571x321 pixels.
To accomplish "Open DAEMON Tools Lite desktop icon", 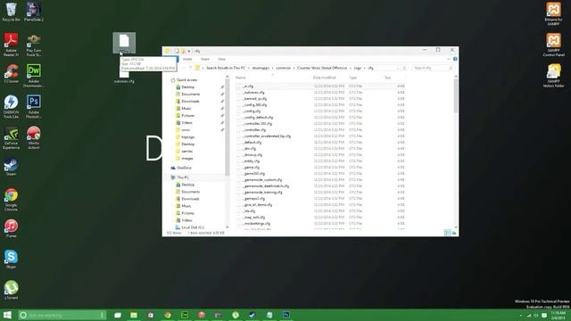I will 12,107.
